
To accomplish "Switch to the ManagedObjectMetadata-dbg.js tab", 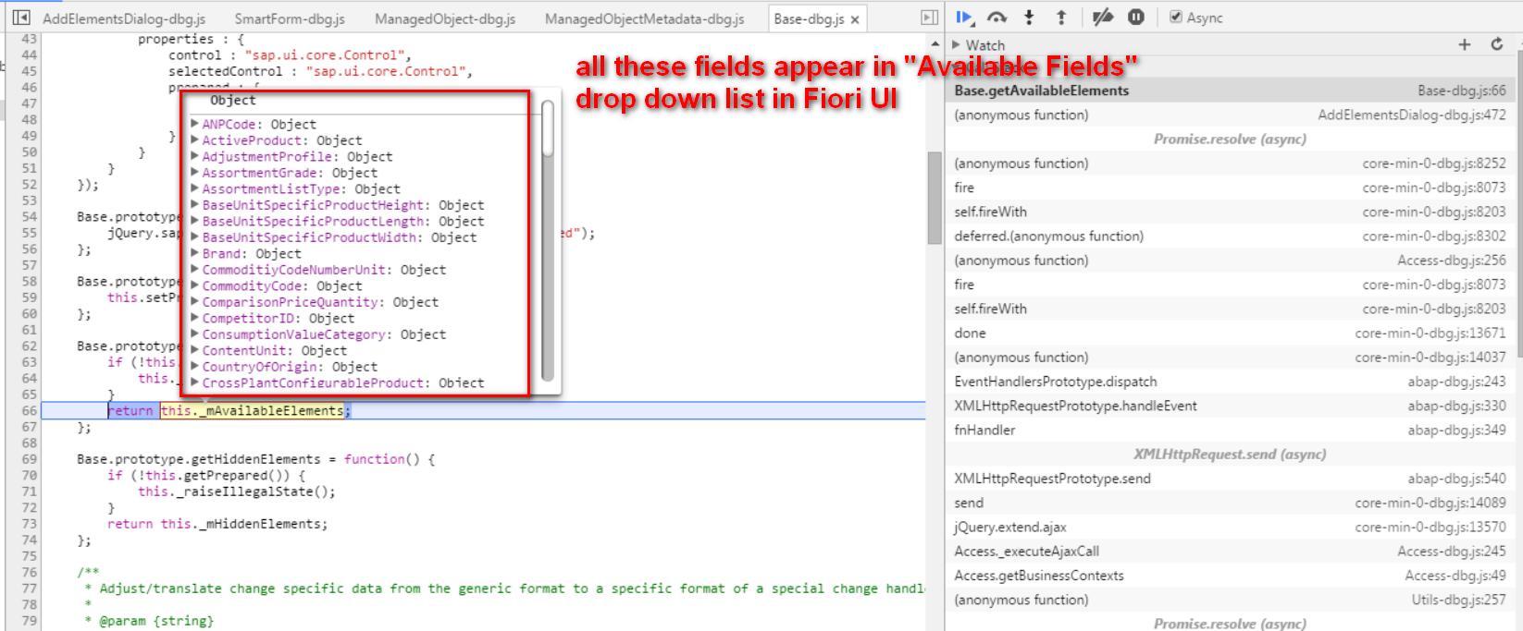I will 645,18.
